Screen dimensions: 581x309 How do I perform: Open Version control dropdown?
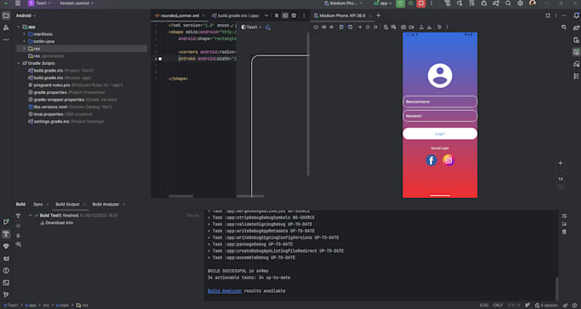click(76, 3)
